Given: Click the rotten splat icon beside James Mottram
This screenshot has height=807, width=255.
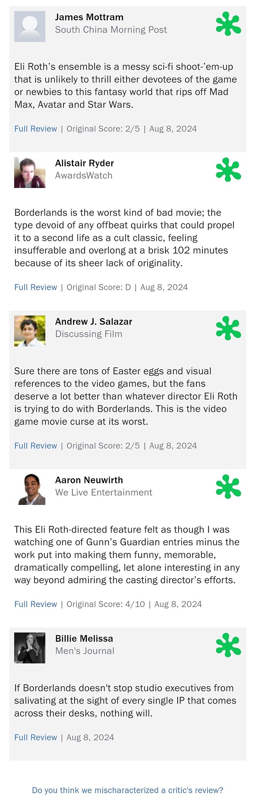Looking at the screenshot, I should (228, 24).
